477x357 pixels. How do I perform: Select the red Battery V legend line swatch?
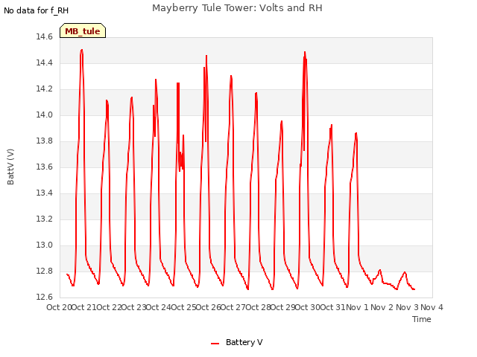[215, 344]
